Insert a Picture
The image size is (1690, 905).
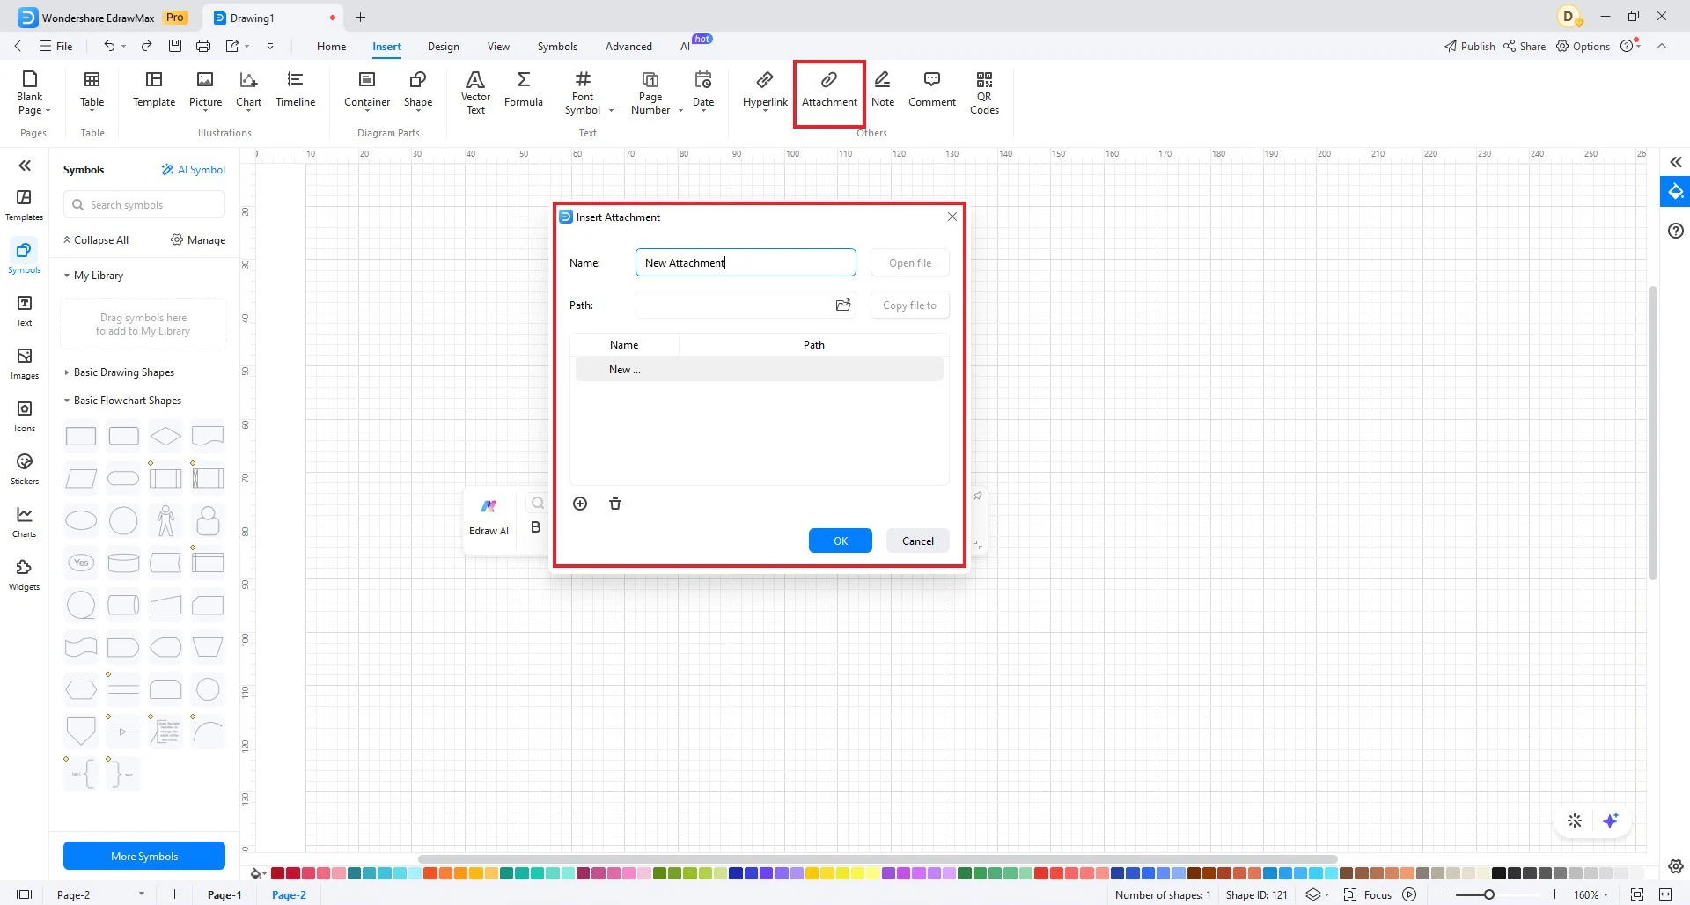coord(205,90)
